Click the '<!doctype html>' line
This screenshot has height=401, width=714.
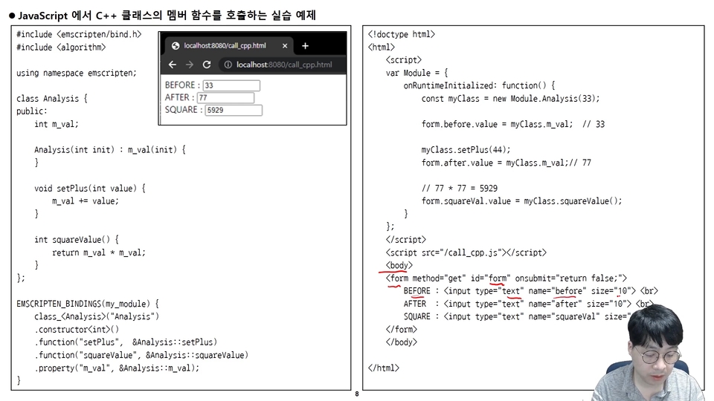pos(401,35)
